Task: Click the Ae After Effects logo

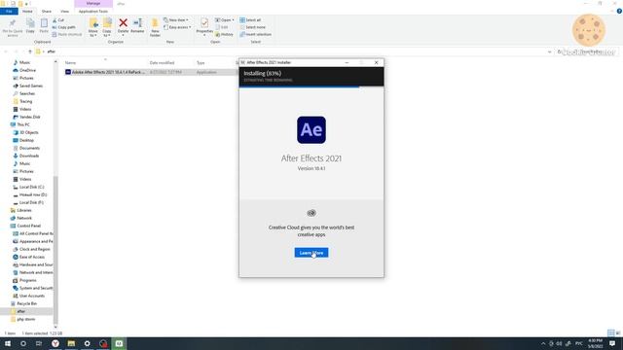Action: click(x=311, y=129)
